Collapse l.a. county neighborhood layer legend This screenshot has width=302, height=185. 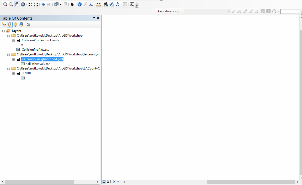click(x=13, y=59)
